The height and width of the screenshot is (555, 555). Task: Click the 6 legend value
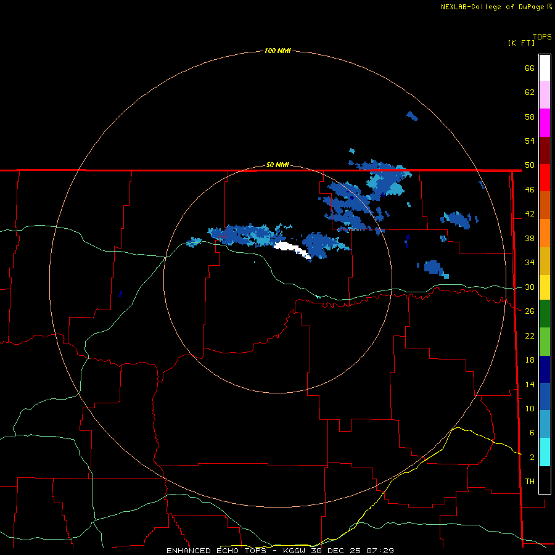click(x=532, y=433)
